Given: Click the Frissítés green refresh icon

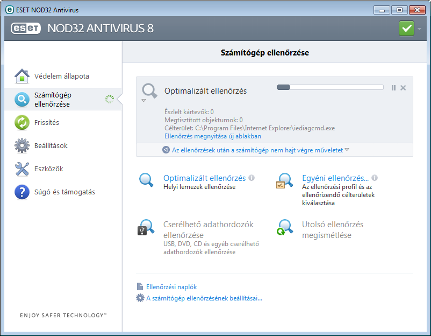Looking at the screenshot, I should click(22, 122).
